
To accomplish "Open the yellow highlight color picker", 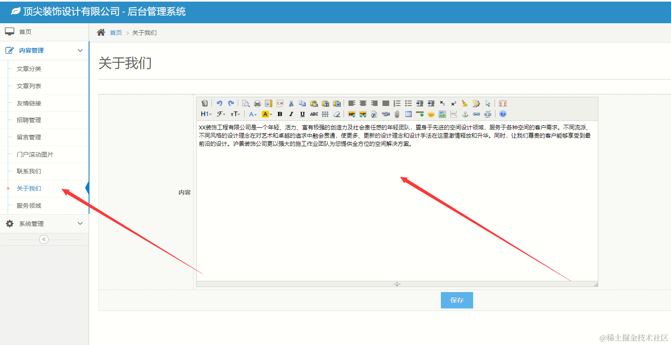I will tap(267, 114).
